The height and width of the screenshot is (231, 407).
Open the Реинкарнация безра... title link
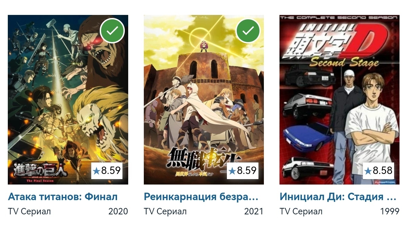201,197
